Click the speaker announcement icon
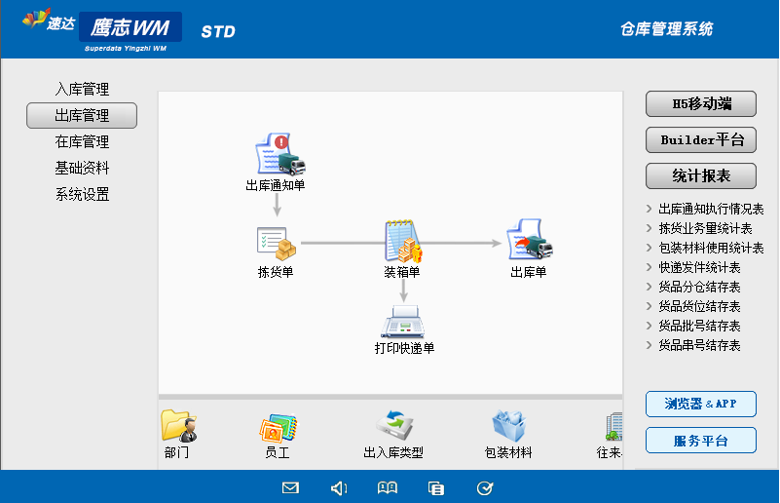The height and width of the screenshot is (503, 780). [339, 488]
